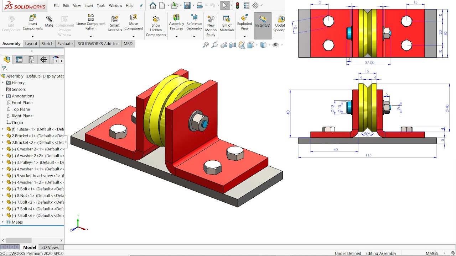Screen dimensions: 456x256
Task: Activate Move Component tool
Action: pyautogui.click(x=134, y=22)
